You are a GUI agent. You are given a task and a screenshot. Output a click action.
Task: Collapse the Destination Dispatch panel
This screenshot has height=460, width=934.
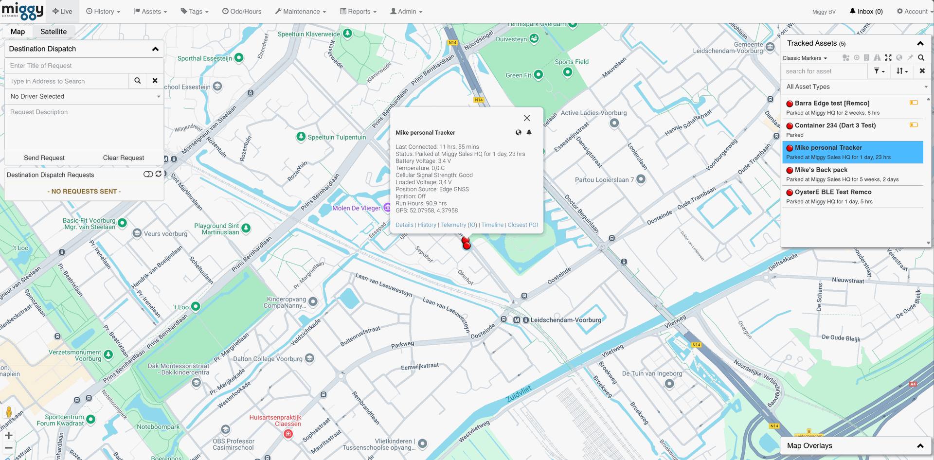155,49
